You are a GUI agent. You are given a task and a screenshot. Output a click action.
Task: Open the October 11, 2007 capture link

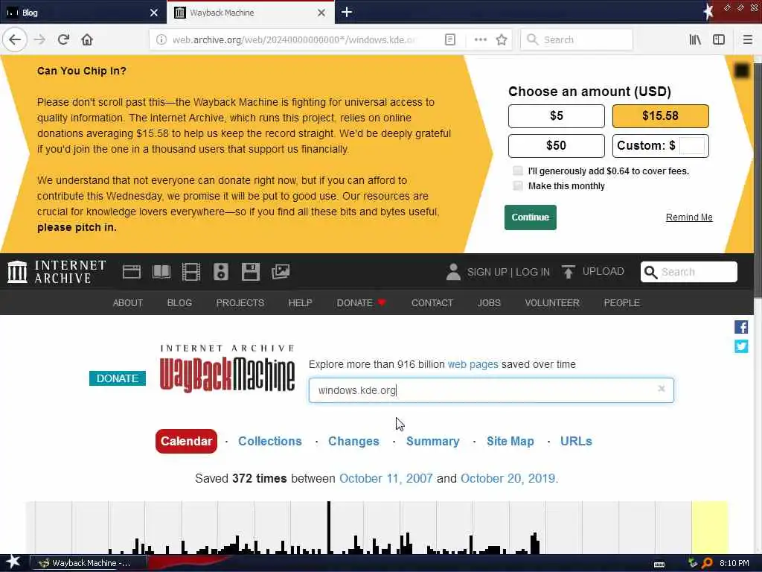pyautogui.click(x=386, y=479)
